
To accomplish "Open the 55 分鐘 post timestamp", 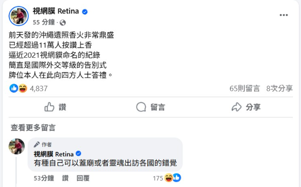I will coord(44,23).
